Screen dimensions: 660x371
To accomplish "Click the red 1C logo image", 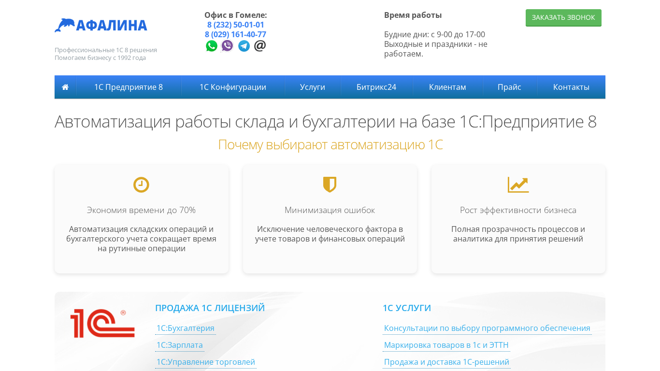I will (102, 323).
